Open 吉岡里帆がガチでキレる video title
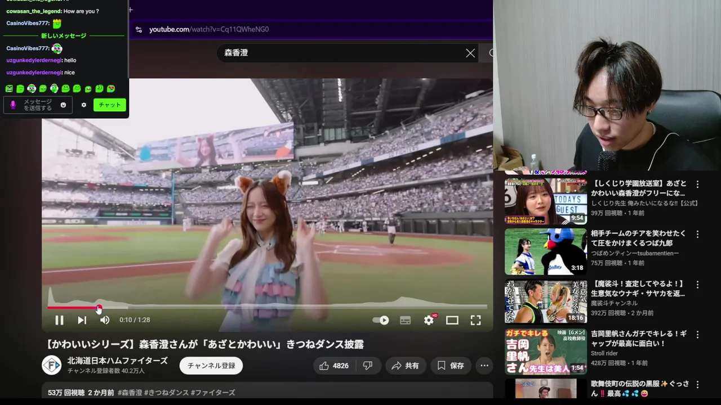This screenshot has width=721, height=405. [x=638, y=339]
